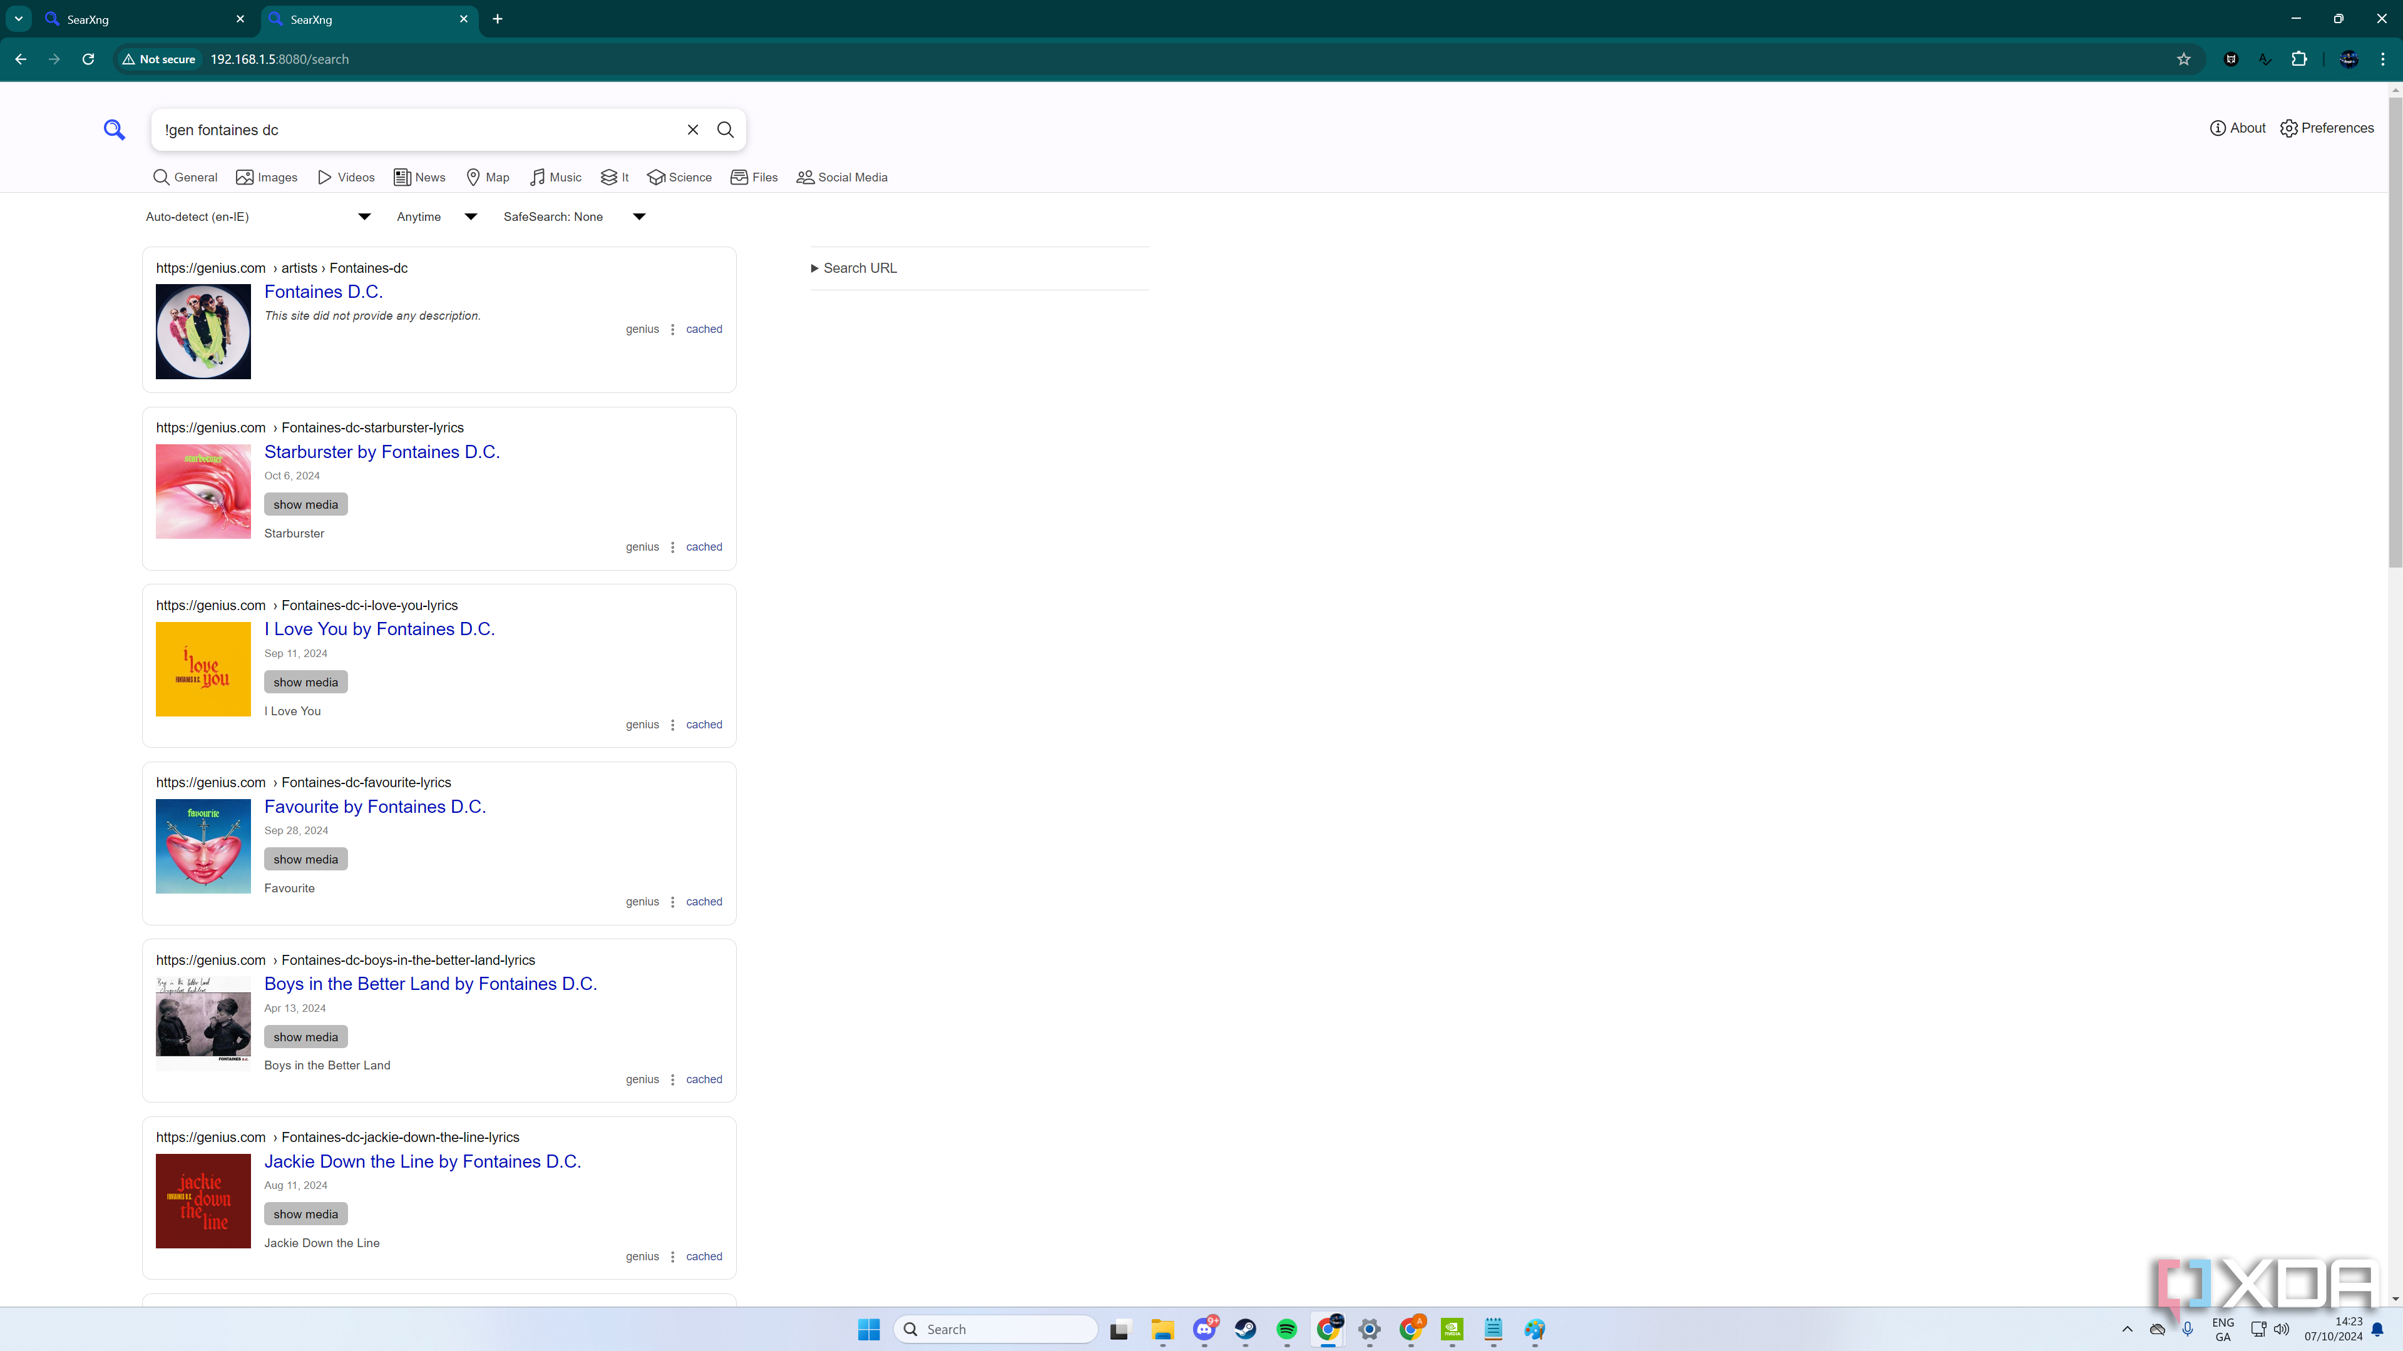Bookmark this page with the star icon
Screen dimensions: 2403x1351
tap(2184, 59)
